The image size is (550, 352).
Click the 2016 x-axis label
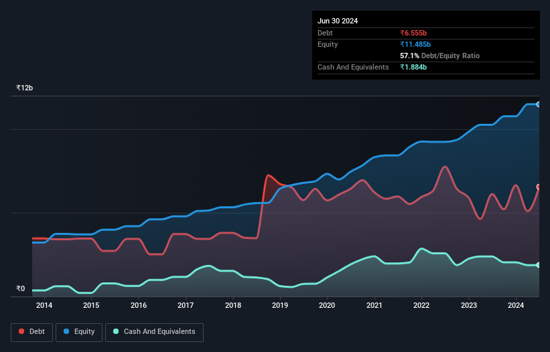pyautogui.click(x=139, y=305)
